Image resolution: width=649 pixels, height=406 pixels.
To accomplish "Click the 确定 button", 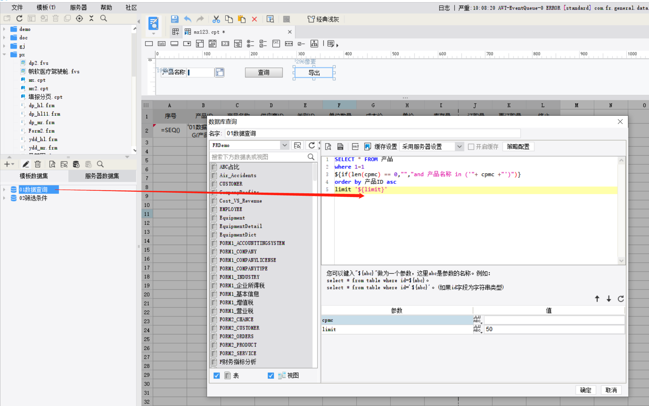I will pyautogui.click(x=586, y=390).
